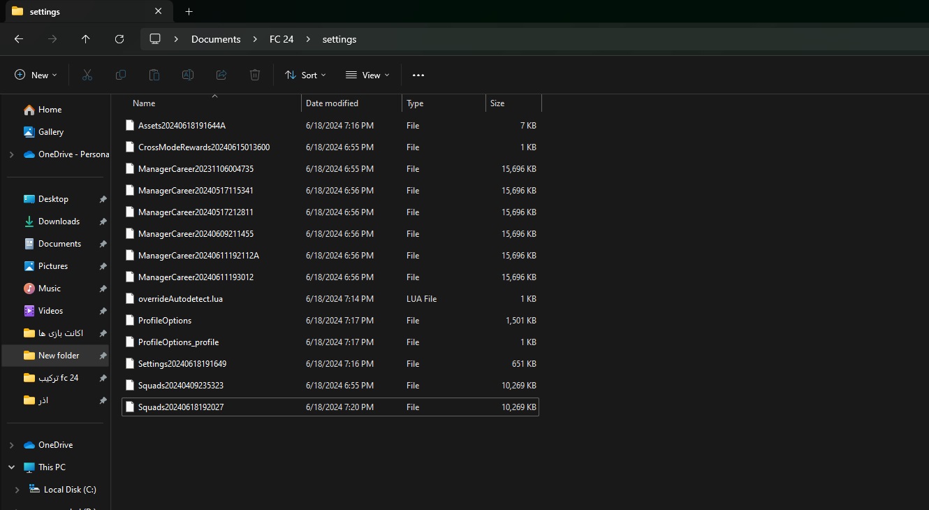Collapse the This PC tree node
This screenshot has height=510, width=929.
pos(11,467)
